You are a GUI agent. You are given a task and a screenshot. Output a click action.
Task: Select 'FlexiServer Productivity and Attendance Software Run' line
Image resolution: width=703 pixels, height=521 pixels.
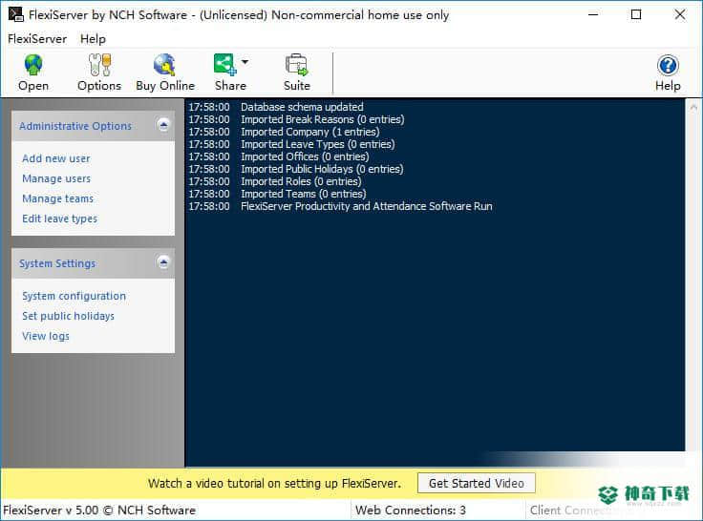pos(366,206)
